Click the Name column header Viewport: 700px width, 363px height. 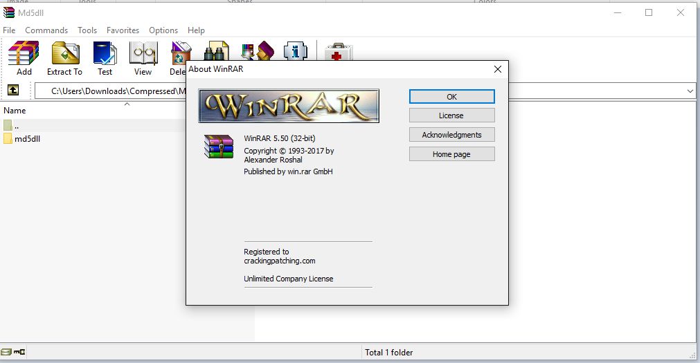(15, 111)
